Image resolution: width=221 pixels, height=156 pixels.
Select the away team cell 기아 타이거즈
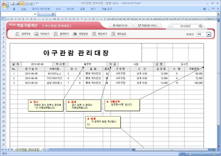coord(54,78)
